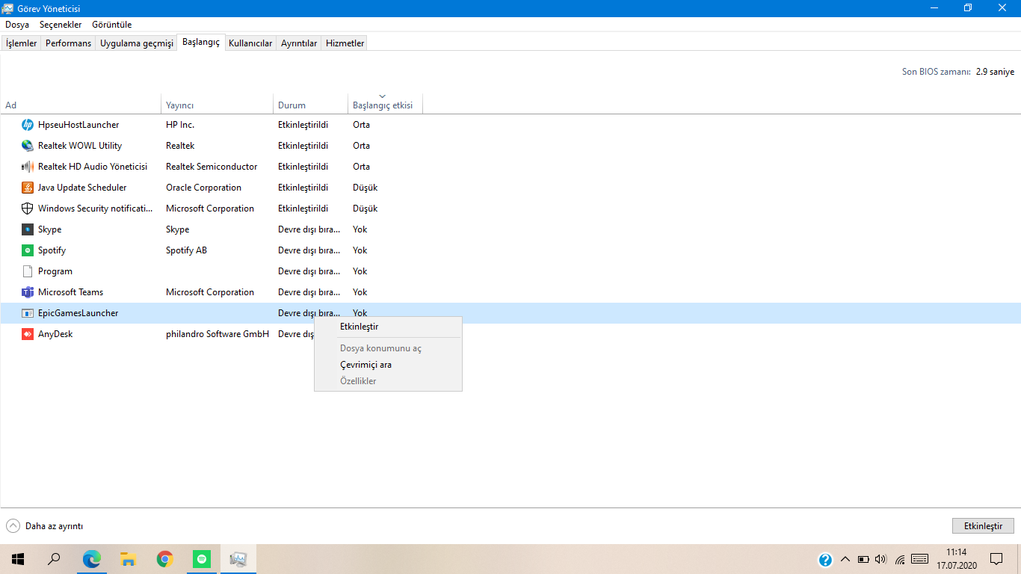Click Etkinleştirildi status in the Realtek HD Audio row
Screen dimensions: 1021x574
(303, 167)
